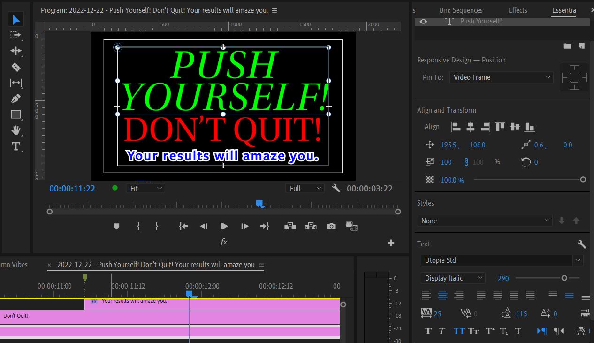Open the Display Italic font style dropdown

click(453, 278)
